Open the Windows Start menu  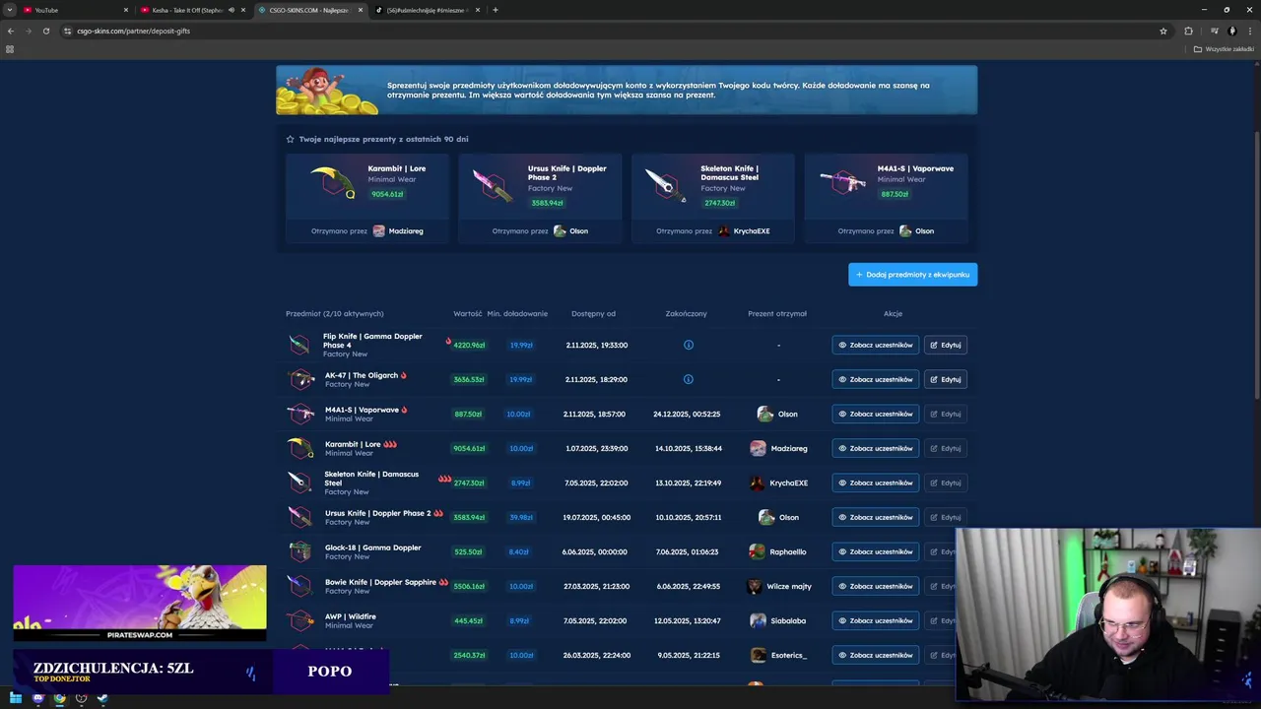(16, 698)
